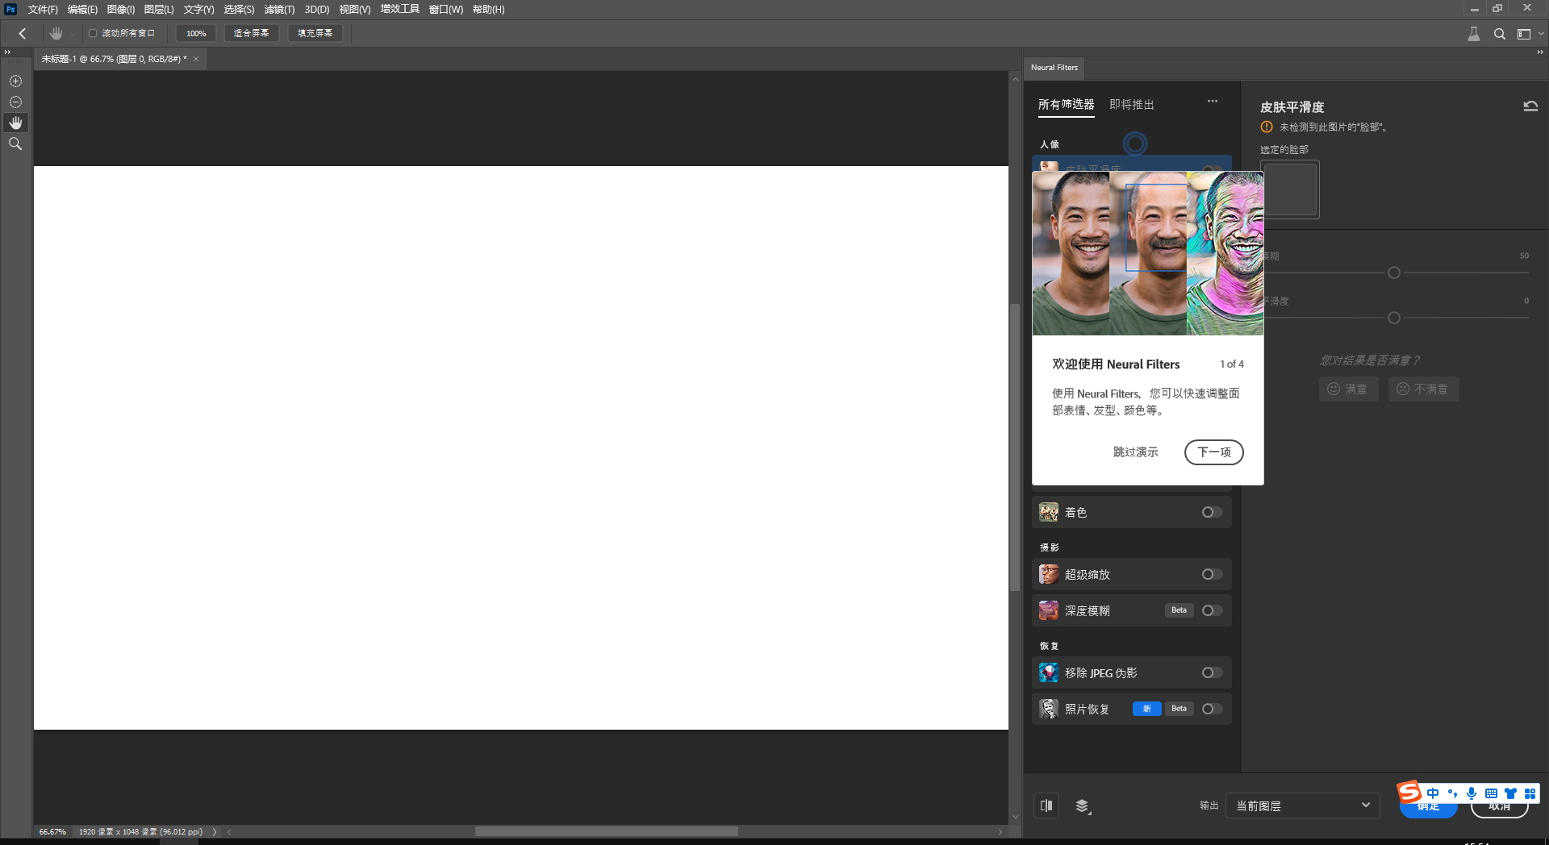Check the 滚动所有窗口 checkbox
Screen dimensions: 1549x845
tap(92, 33)
